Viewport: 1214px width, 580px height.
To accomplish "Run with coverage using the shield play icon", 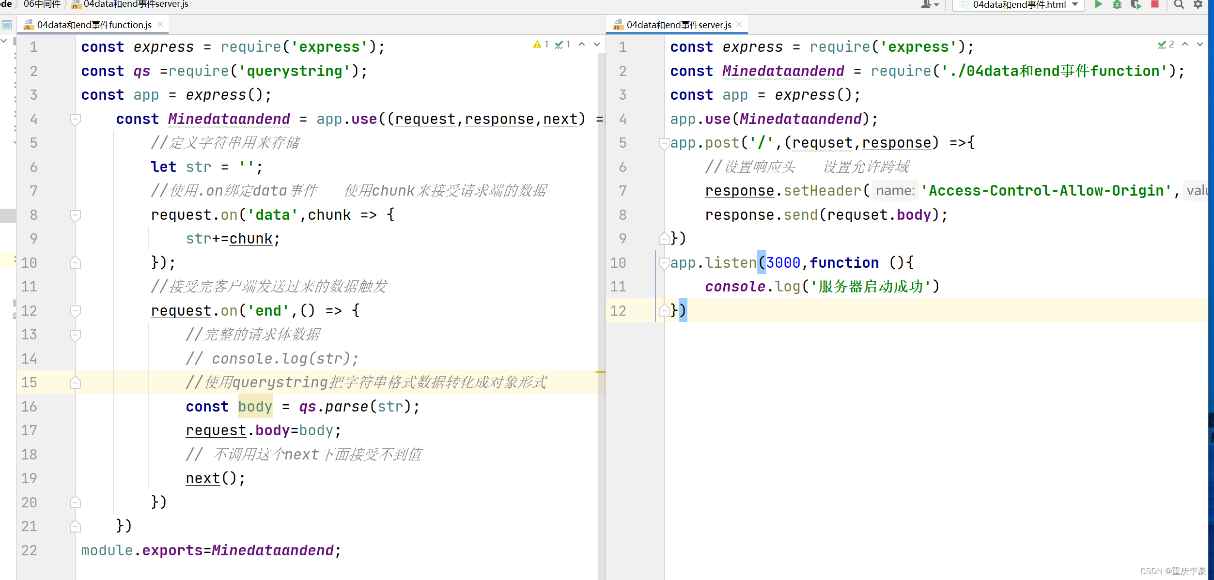I will pyautogui.click(x=1136, y=5).
